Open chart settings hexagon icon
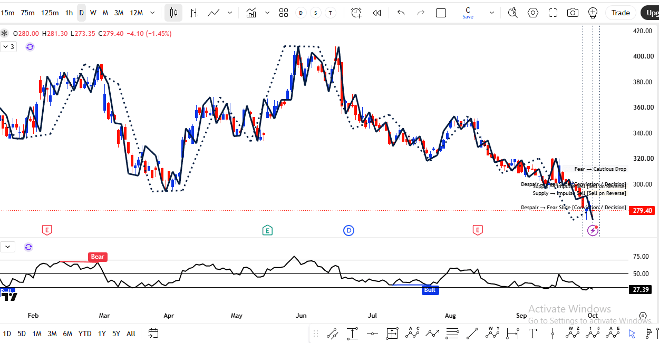Screen dimensions: 659x343 (x=533, y=13)
